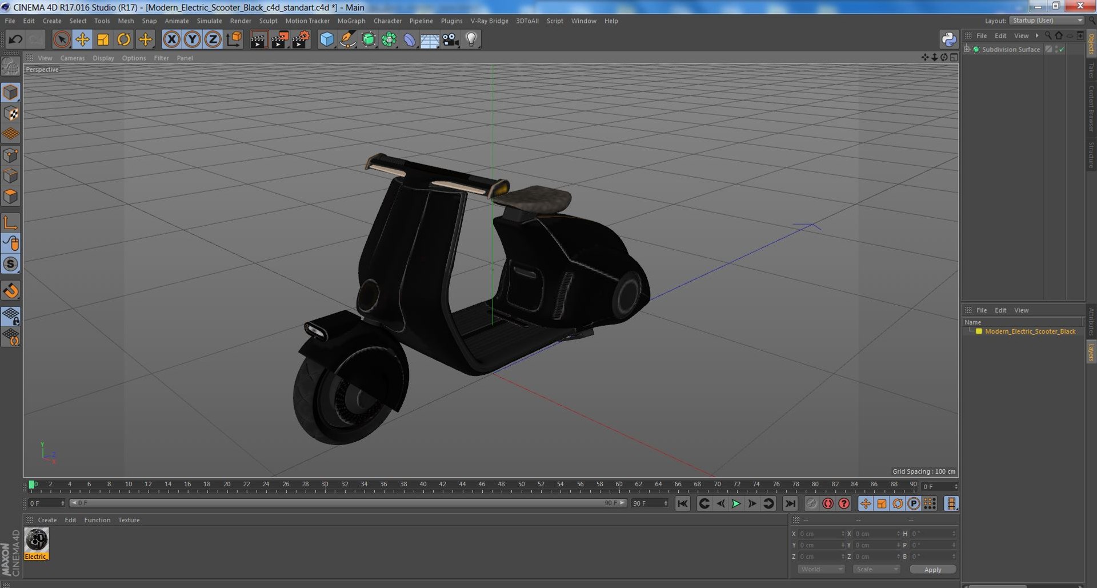The height and width of the screenshot is (588, 1097).
Task: Toggle Subdivision Surface visibility dots
Action: (x=1055, y=49)
